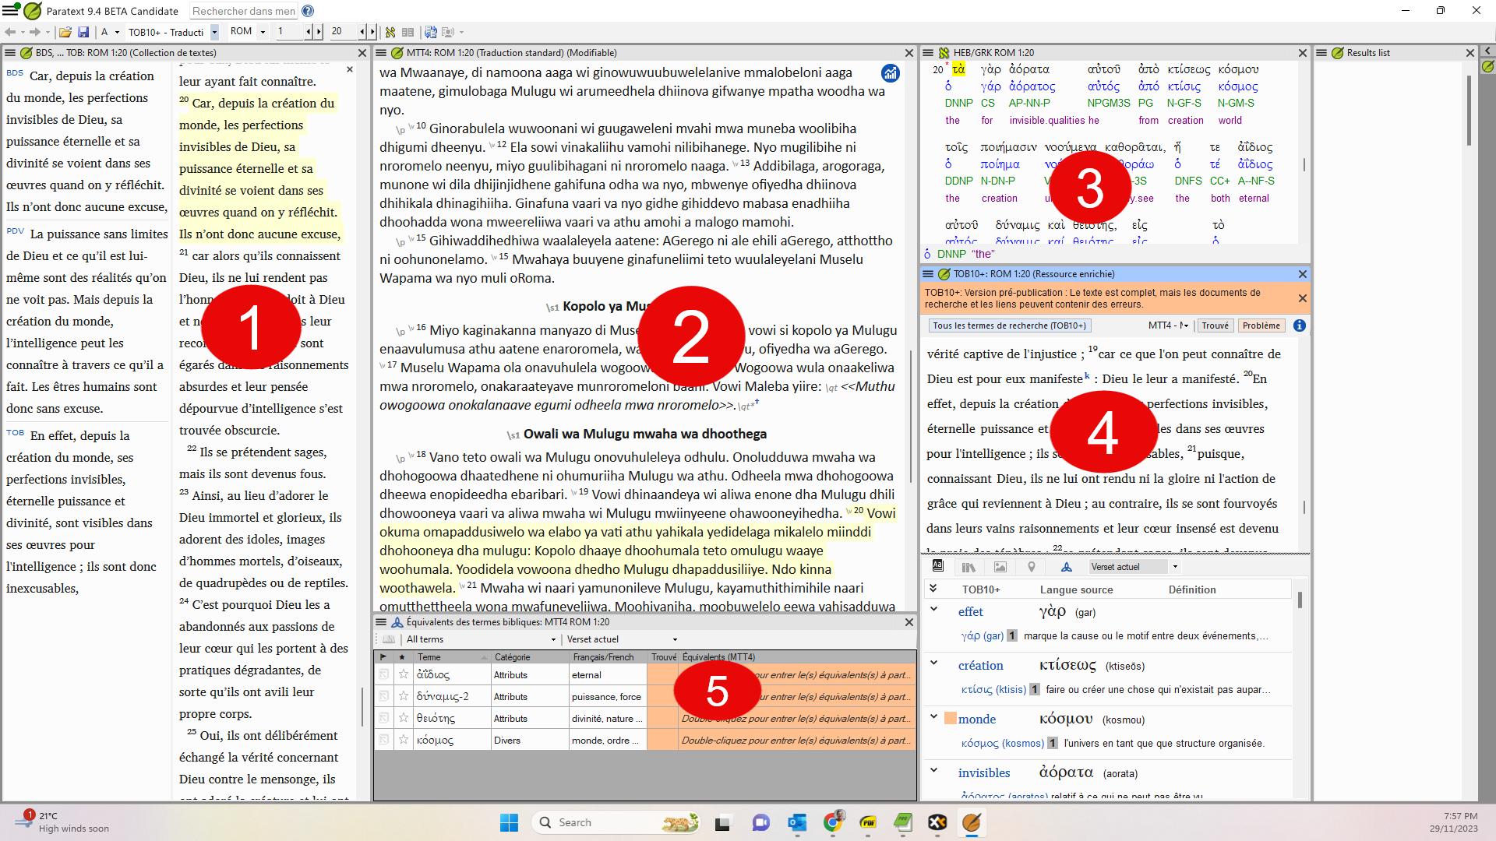The height and width of the screenshot is (841, 1496).
Task: Click the disabled broadcast sync icon in toolbar
Action: pos(448,32)
